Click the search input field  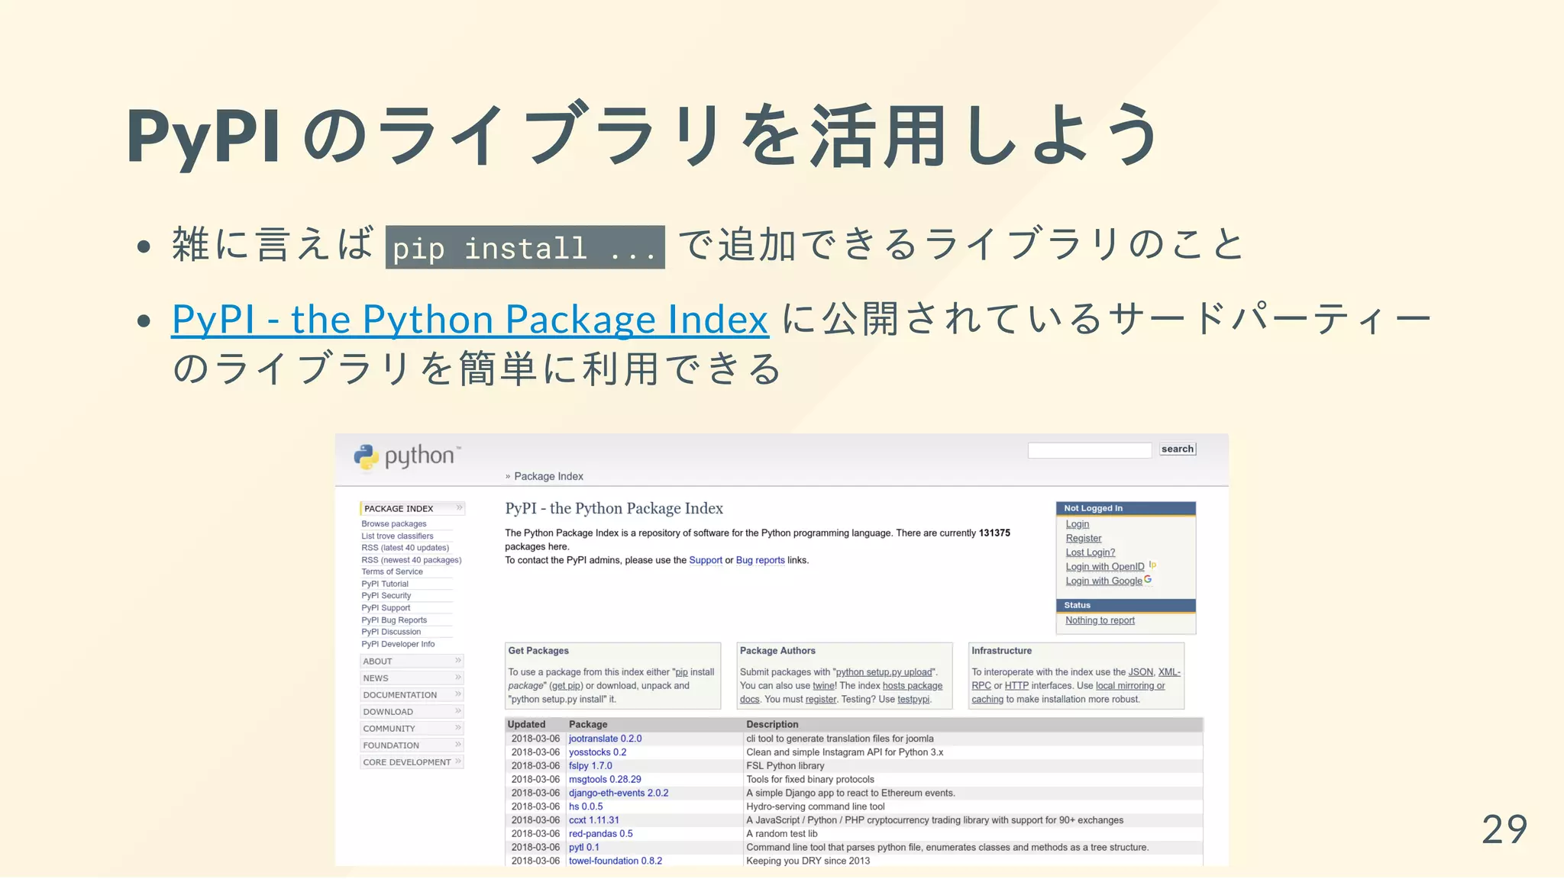click(x=1089, y=450)
